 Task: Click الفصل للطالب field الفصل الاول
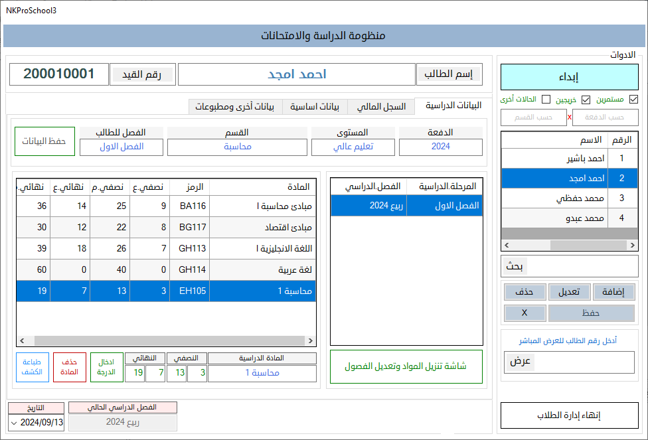point(121,147)
